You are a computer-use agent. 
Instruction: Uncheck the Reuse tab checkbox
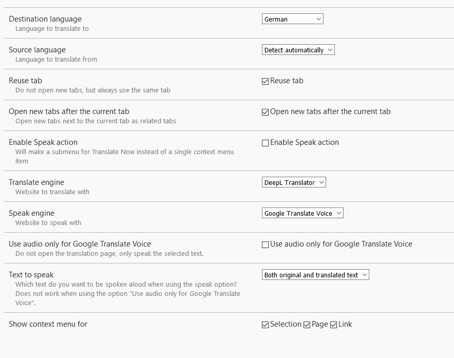[265, 81]
